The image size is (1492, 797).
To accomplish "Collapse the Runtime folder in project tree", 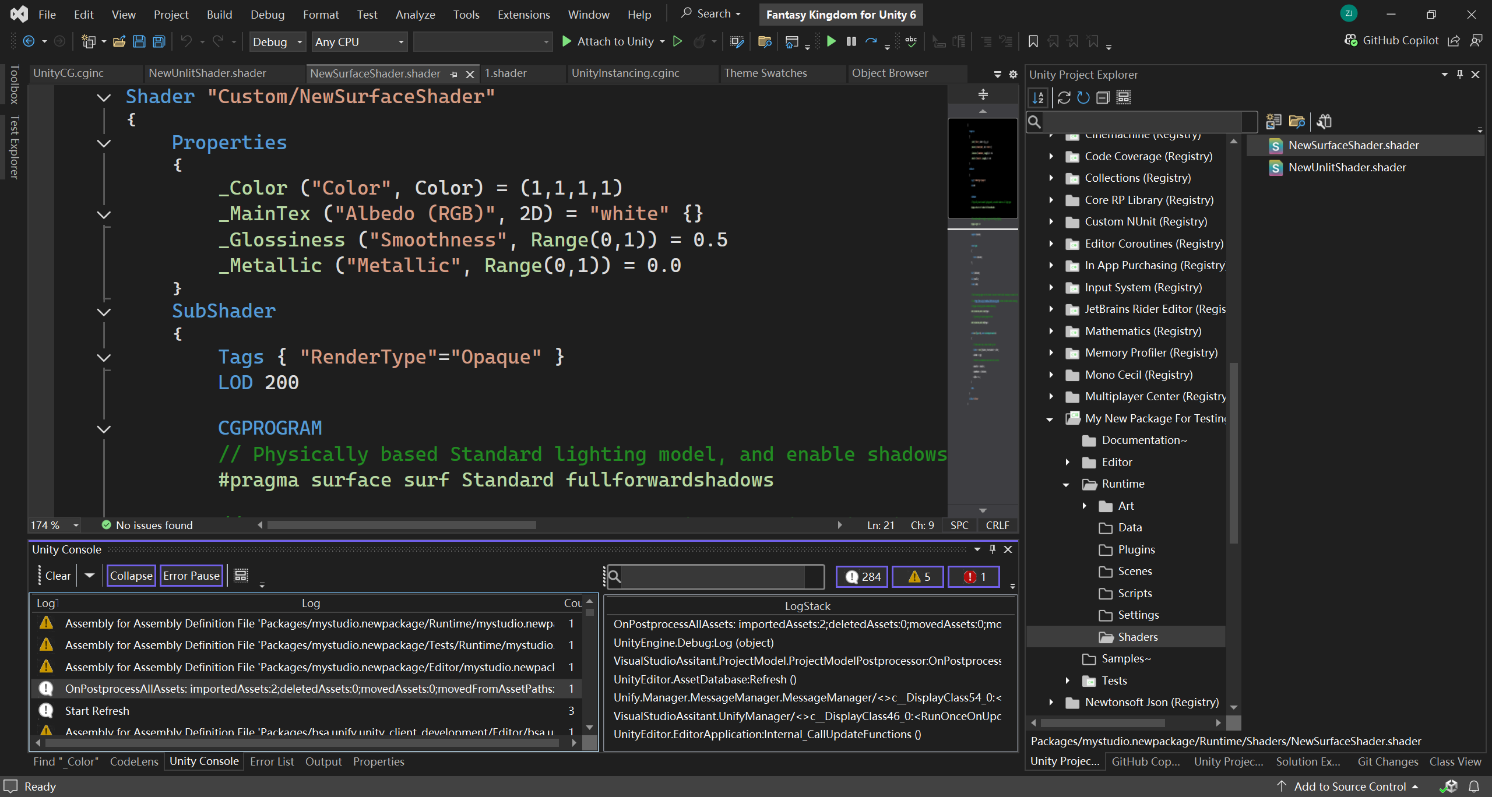I will (x=1066, y=484).
